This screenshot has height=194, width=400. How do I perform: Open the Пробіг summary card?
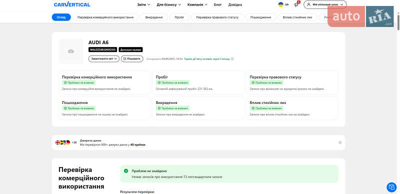pyautogui.click(x=198, y=82)
